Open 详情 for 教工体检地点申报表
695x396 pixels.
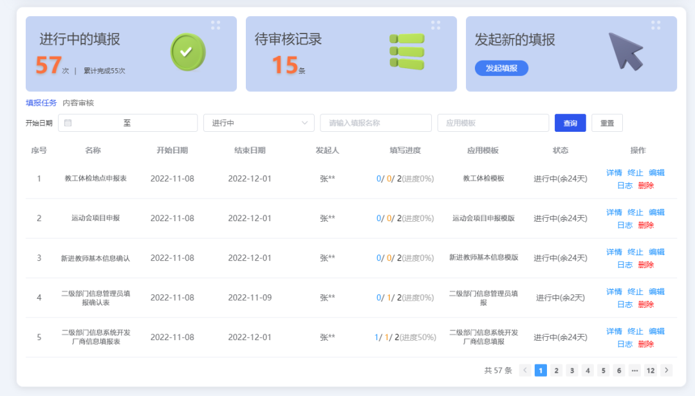614,172
